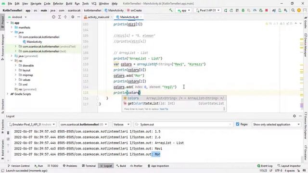The width and height of the screenshot is (308, 173).
Task: Open the TODO tool window
Action: pyautogui.click(x=52, y=166)
